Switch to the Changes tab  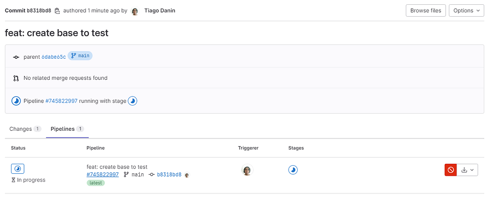[25, 129]
